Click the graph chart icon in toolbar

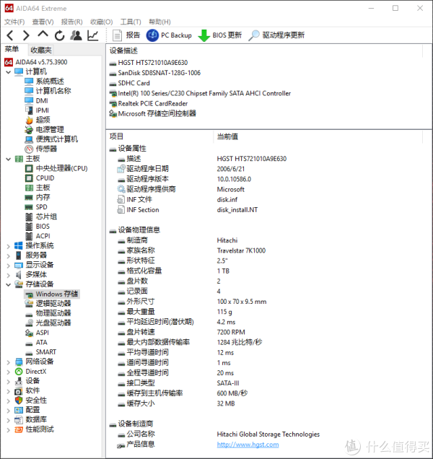93,35
